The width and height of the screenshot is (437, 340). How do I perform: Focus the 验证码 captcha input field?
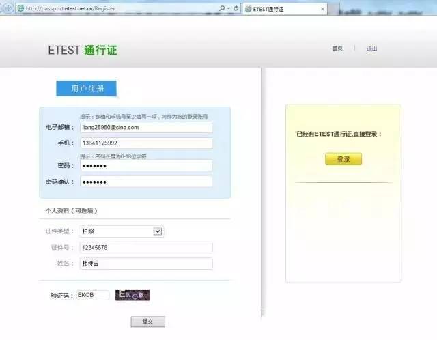[93, 295]
